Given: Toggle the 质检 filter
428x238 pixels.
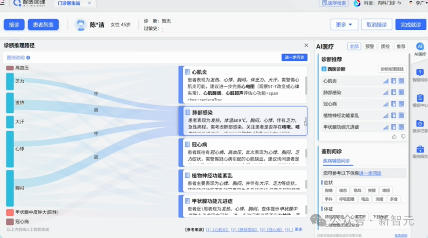Looking at the screenshot, I should (385, 46).
